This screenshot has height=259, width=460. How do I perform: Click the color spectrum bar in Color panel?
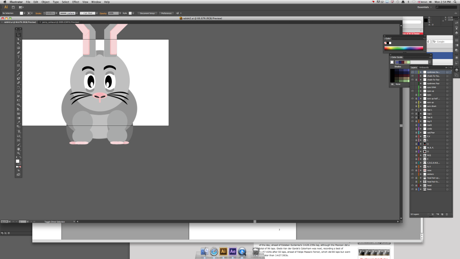point(404,48)
